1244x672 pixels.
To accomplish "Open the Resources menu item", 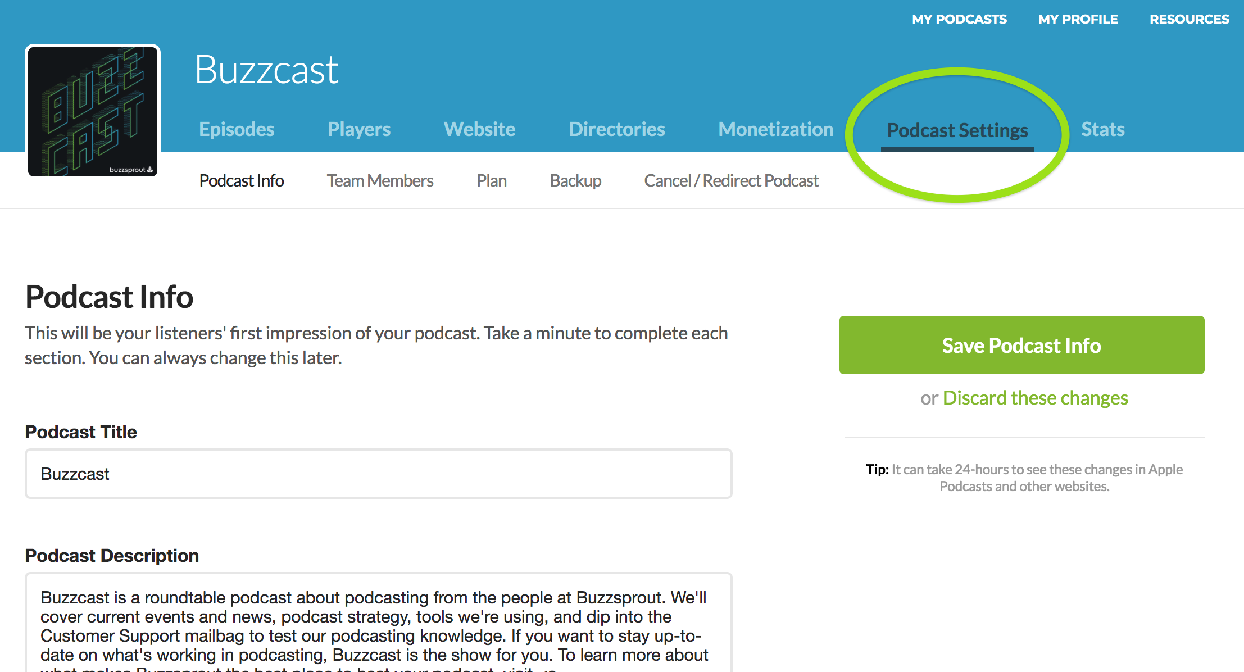I will 1189,19.
